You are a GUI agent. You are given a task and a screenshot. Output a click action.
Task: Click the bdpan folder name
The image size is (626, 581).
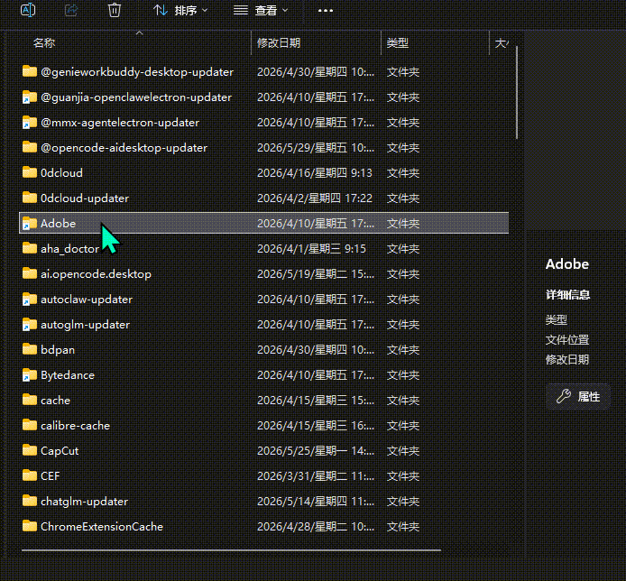click(58, 350)
